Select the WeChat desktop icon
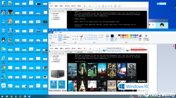This screenshot has height=98, width=176. point(3,50)
